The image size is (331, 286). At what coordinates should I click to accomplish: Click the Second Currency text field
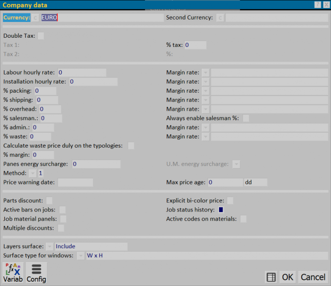point(277,18)
